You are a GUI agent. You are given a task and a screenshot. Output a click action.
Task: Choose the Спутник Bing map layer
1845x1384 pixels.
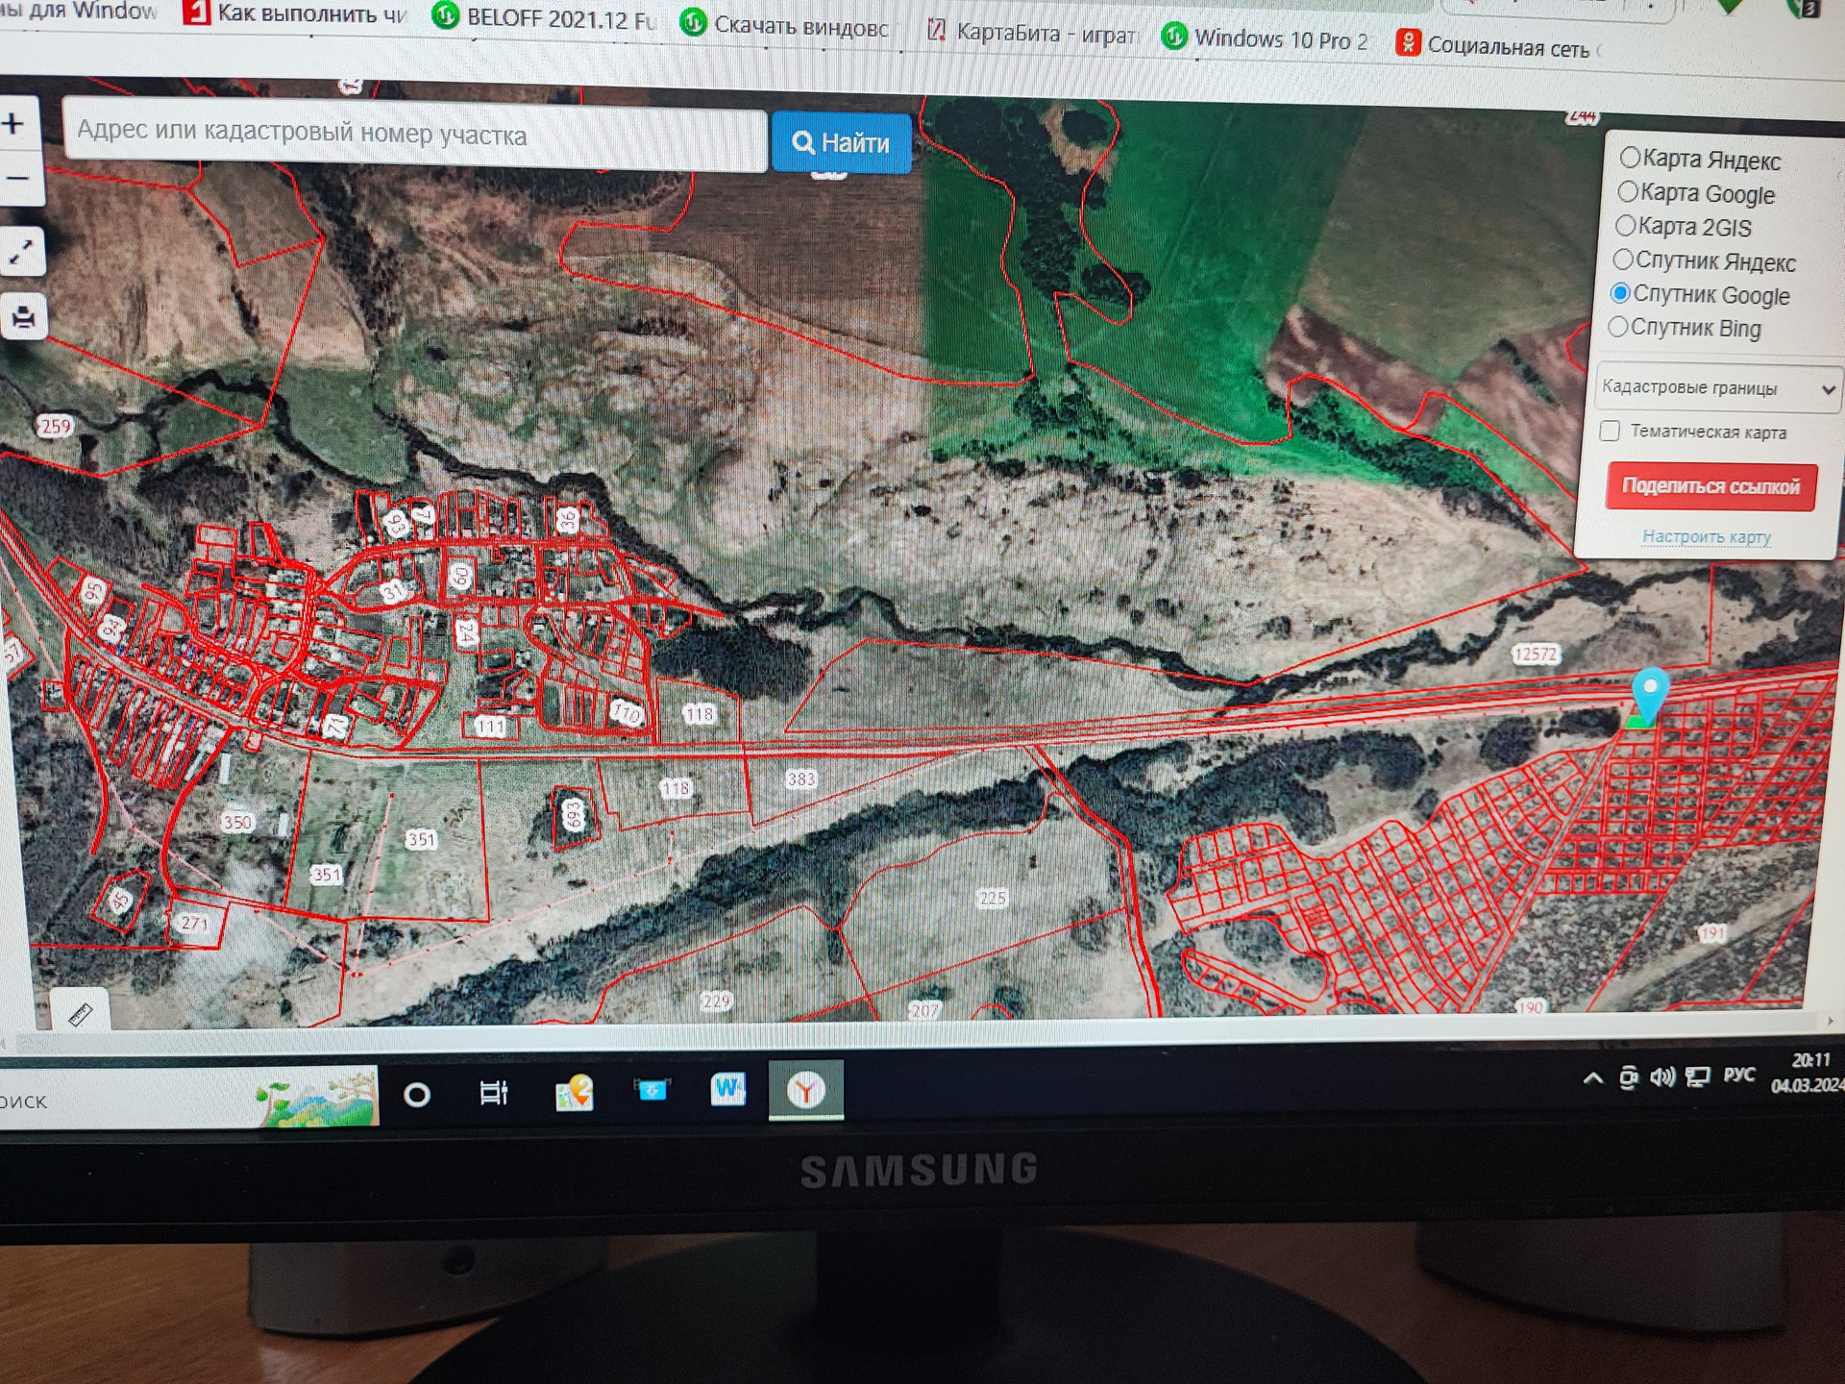1618,327
